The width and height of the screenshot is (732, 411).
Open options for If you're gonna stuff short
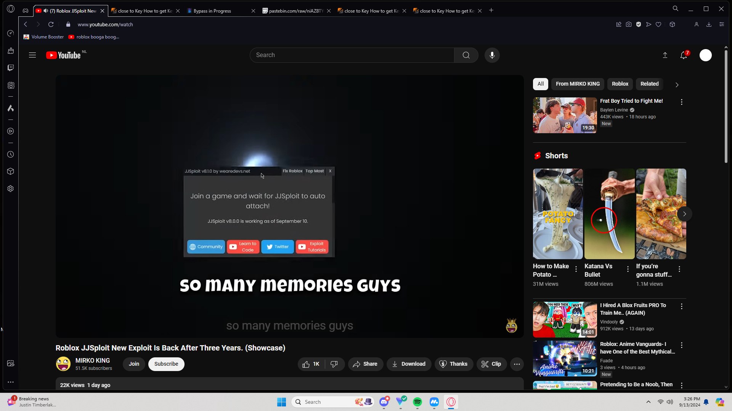(679, 269)
